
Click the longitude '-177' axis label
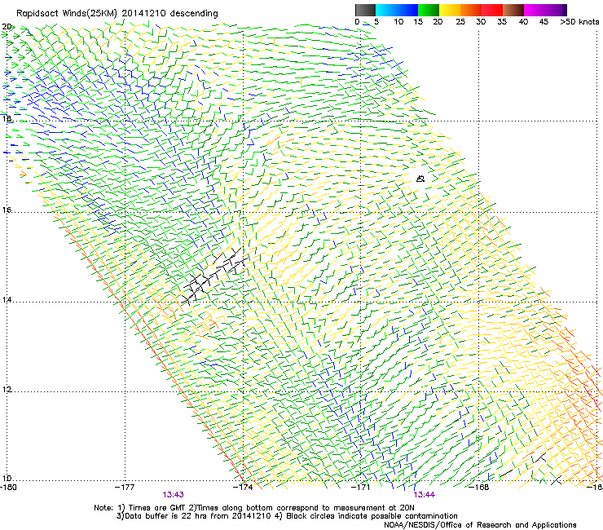click(x=125, y=488)
